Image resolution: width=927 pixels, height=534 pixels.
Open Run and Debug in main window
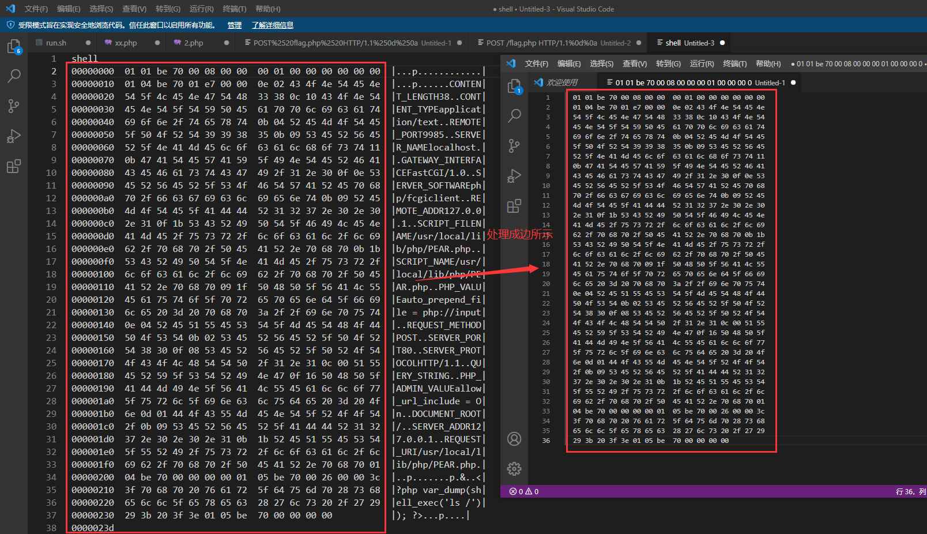[x=14, y=137]
